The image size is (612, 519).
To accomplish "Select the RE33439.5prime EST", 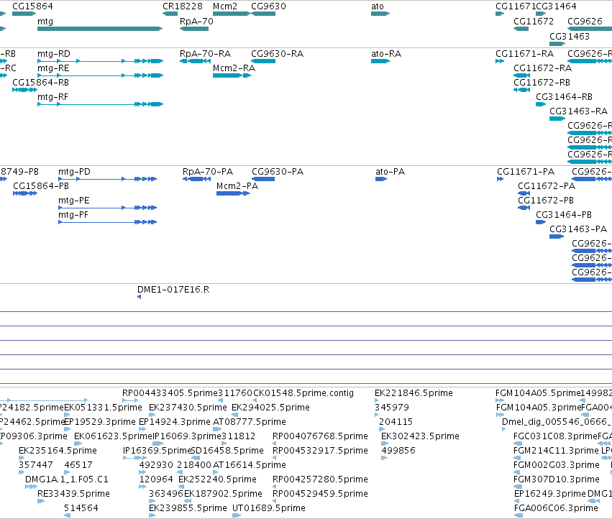I will pos(41,501).
